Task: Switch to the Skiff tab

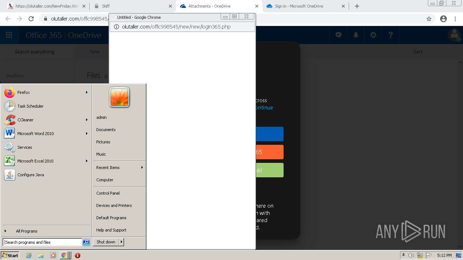Action: click(132, 6)
